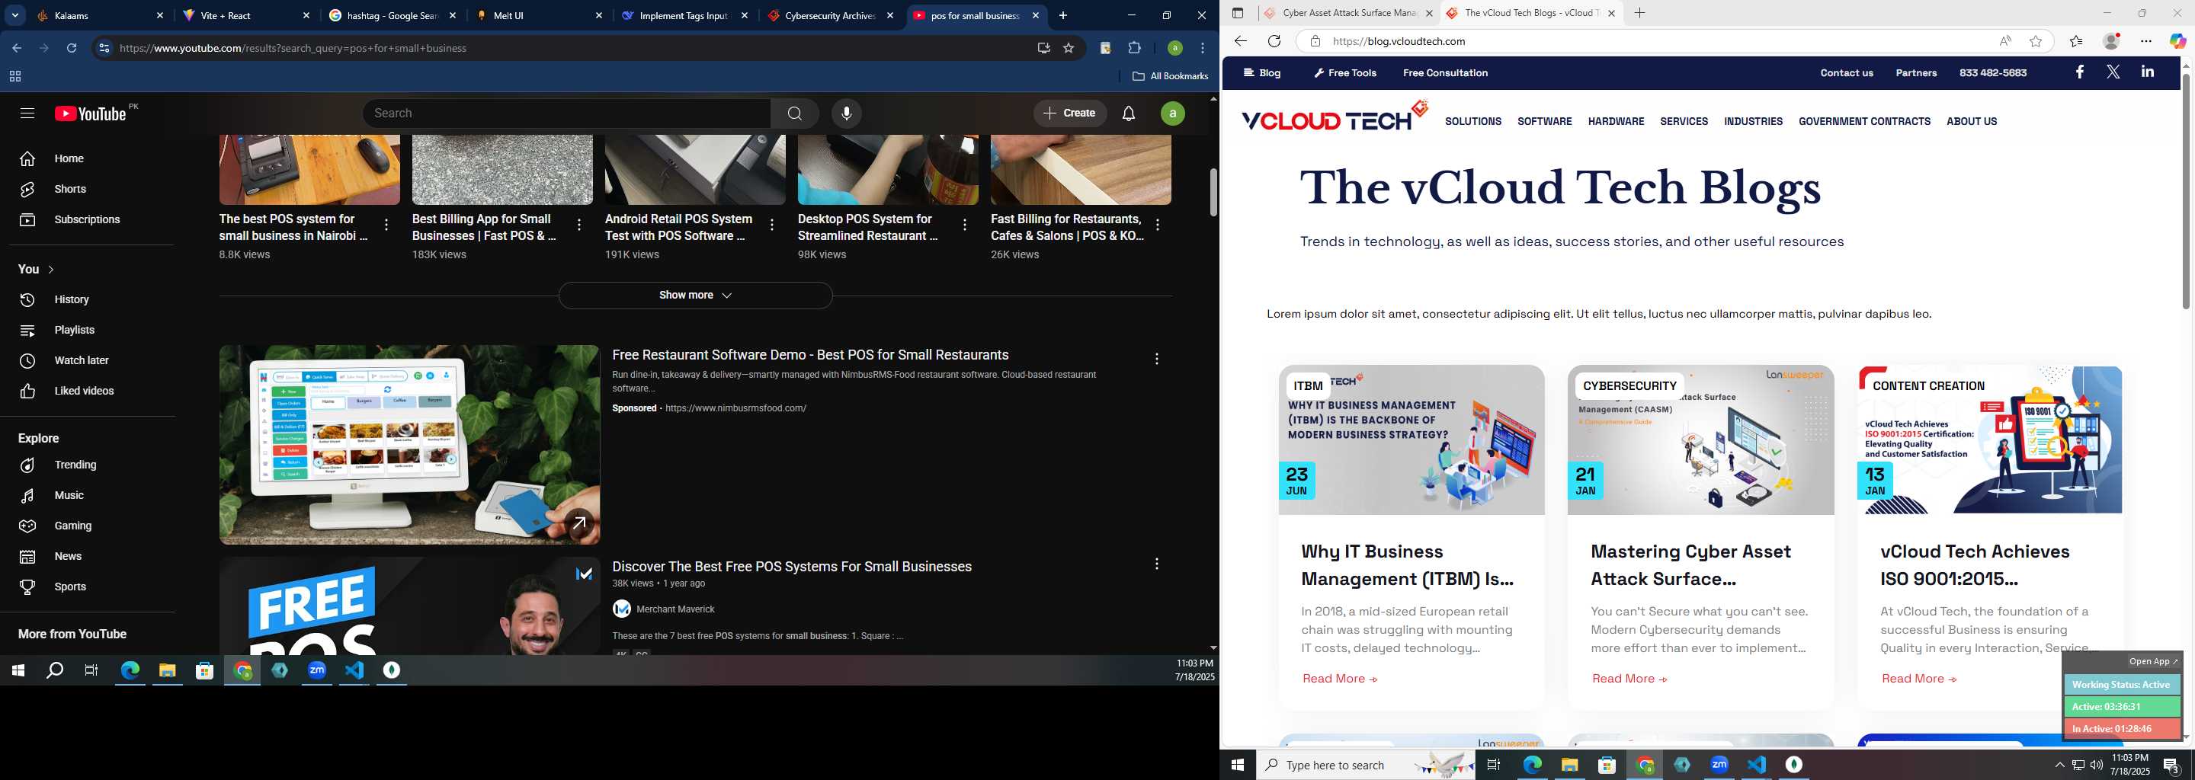Open options for Free Restaurant Software ad

pos(1156,360)
